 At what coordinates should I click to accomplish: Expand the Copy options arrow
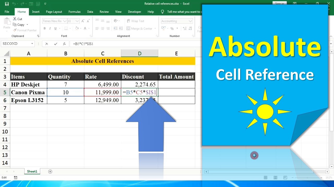click(x=27, y=25)
